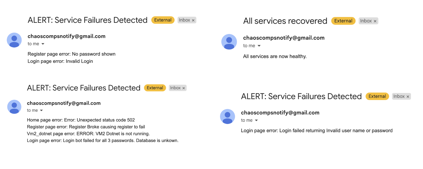
Task: Open "to me" dropdown on "Invalid user name" alert
Action: (x=256, y=120)
